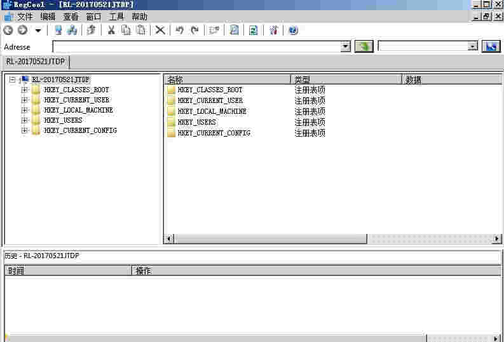The height and width of the screenshot is (342, 504).
Task: Click the Undo arrow icon
Action: [x=179, y=31]
